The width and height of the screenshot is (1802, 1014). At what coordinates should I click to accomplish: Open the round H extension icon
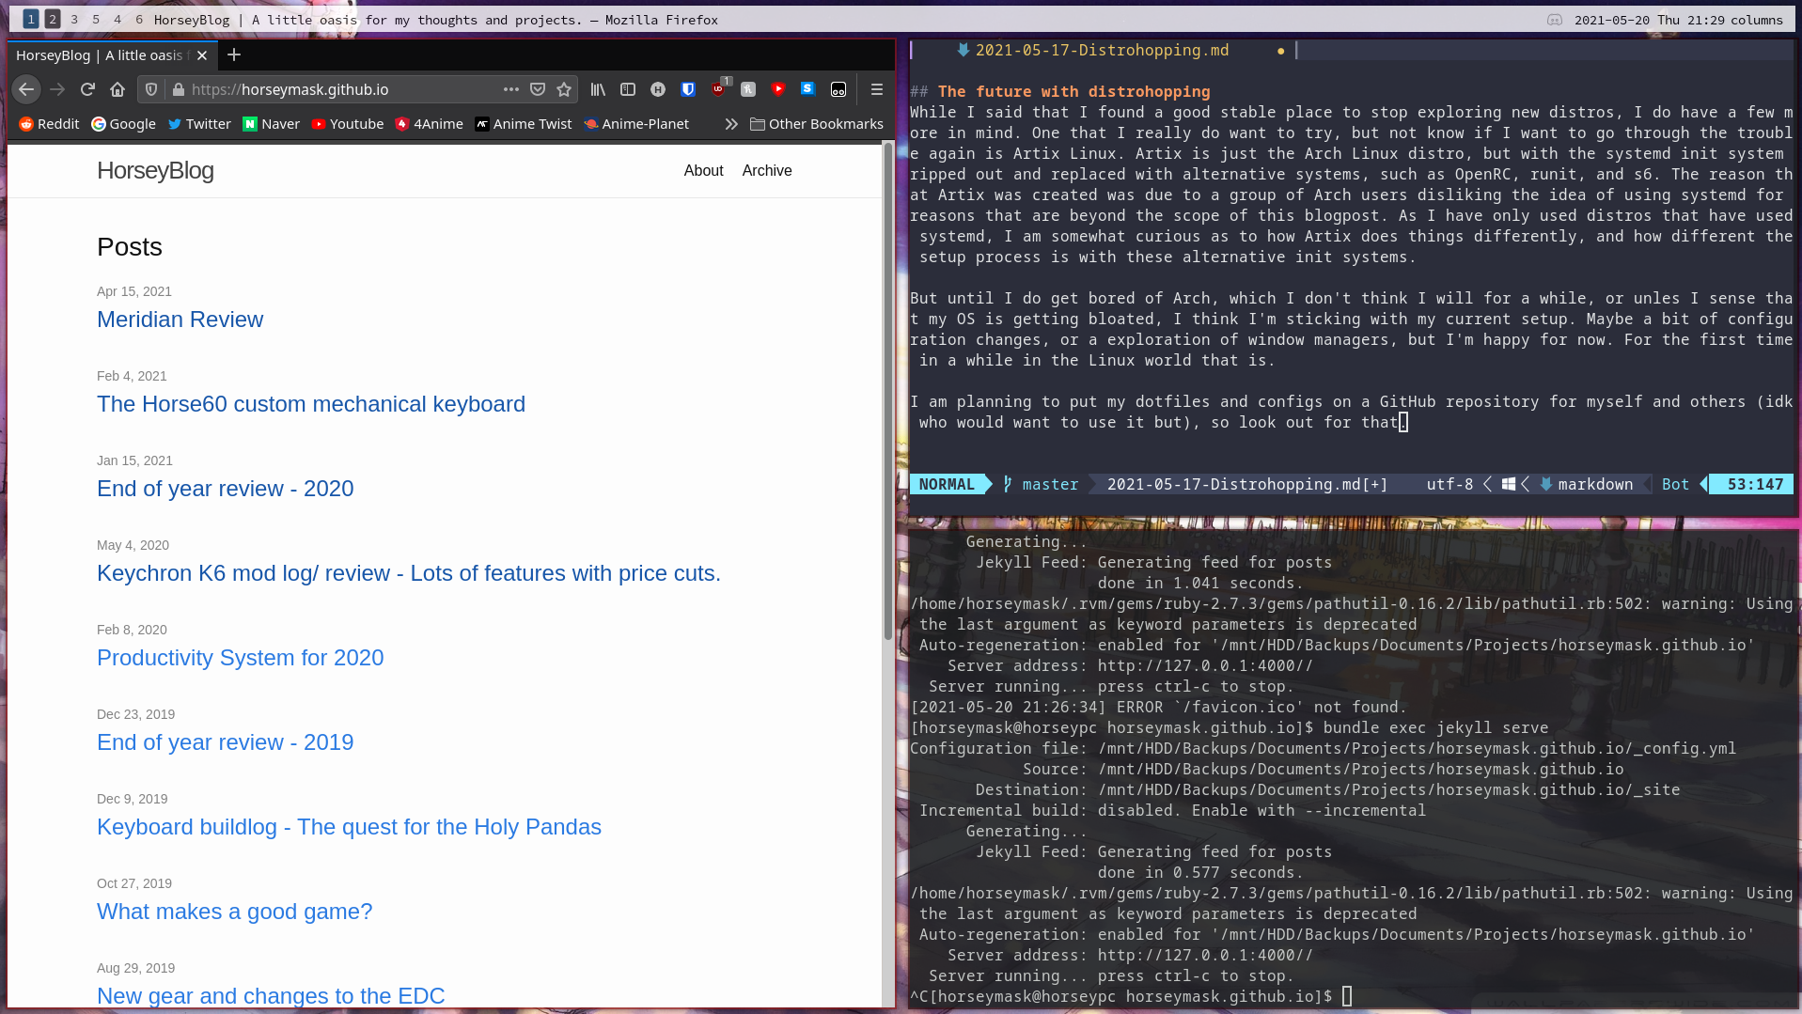pyautogui.click(x=658, y=89)
